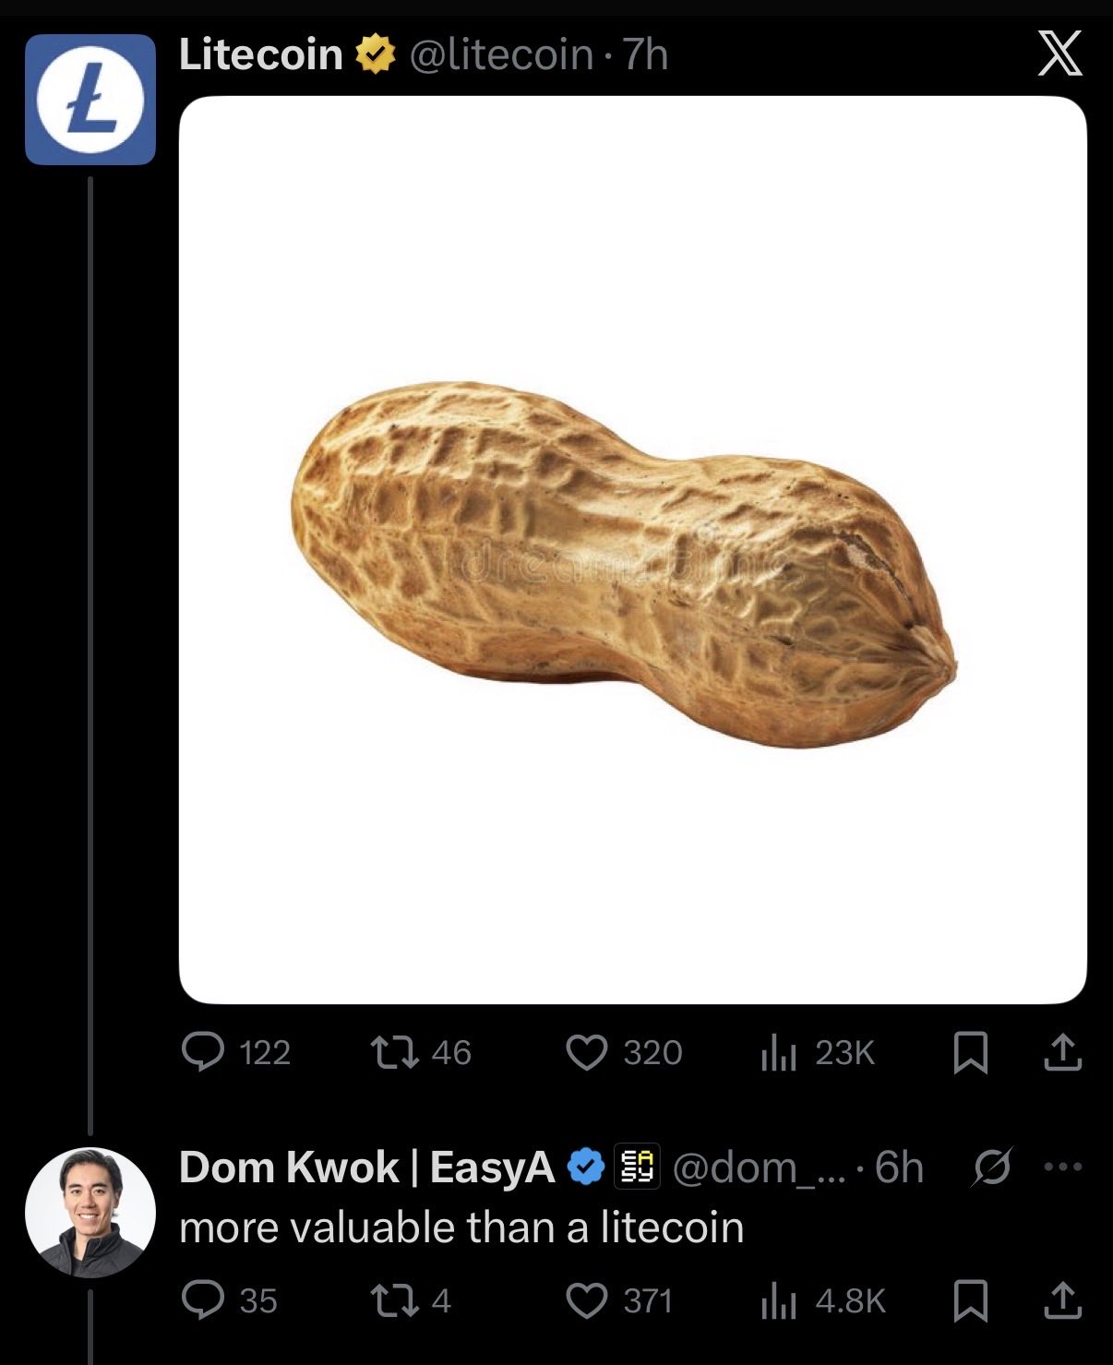Open the @litecoin handle link
The image size is (1113, 1365).
(x=500, y=54)
